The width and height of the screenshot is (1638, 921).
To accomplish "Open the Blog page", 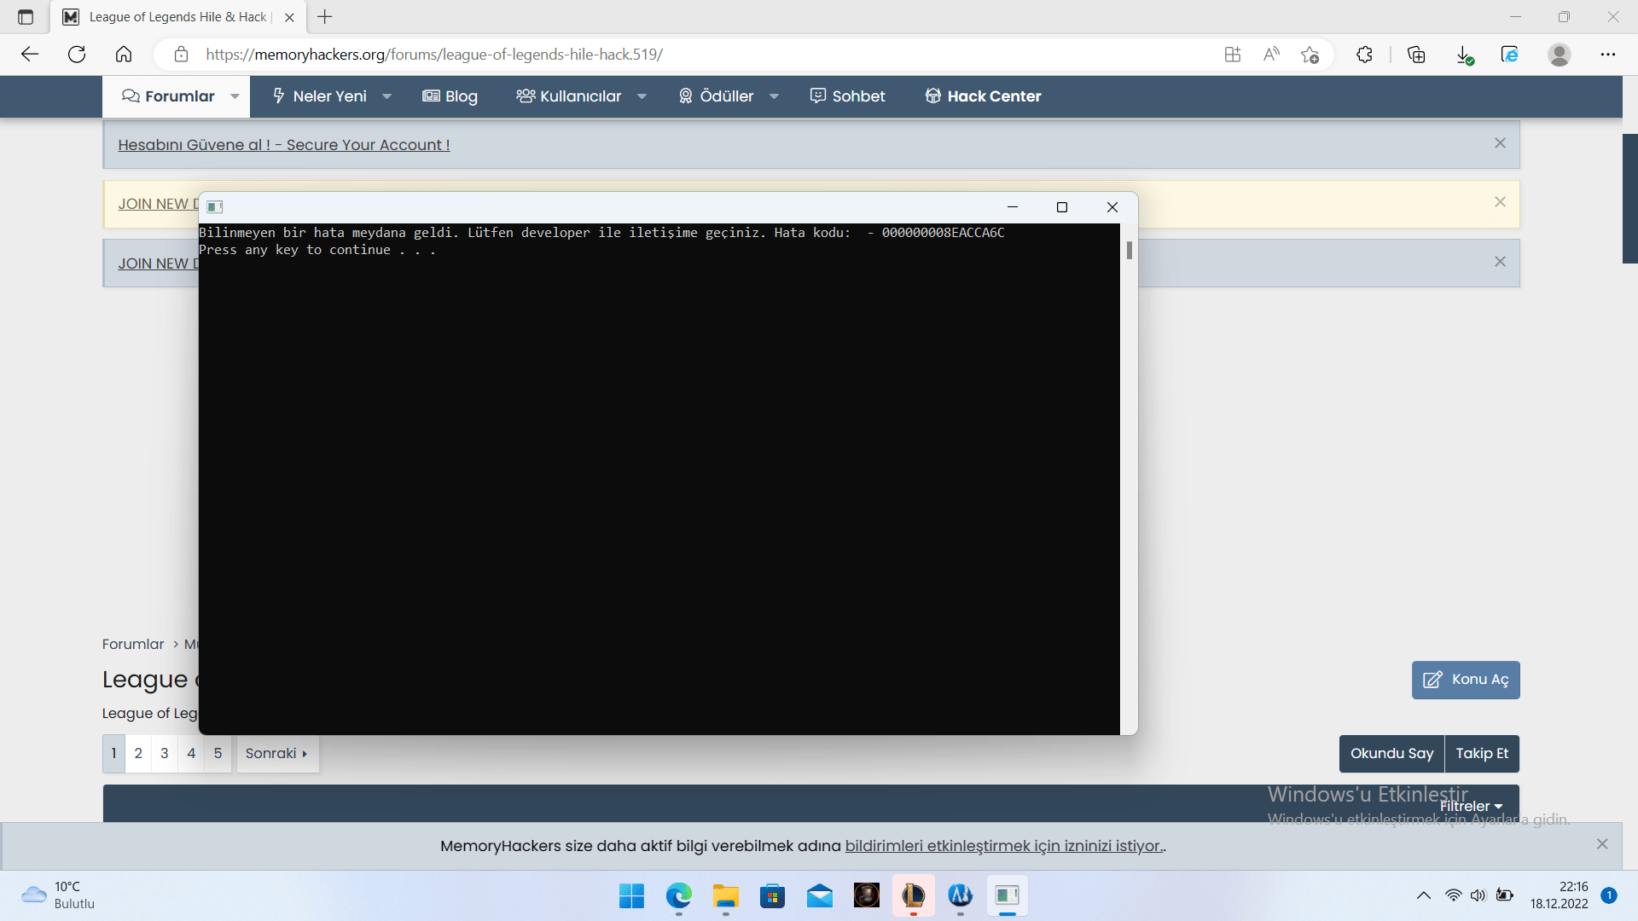I will (x=450, y=96).
